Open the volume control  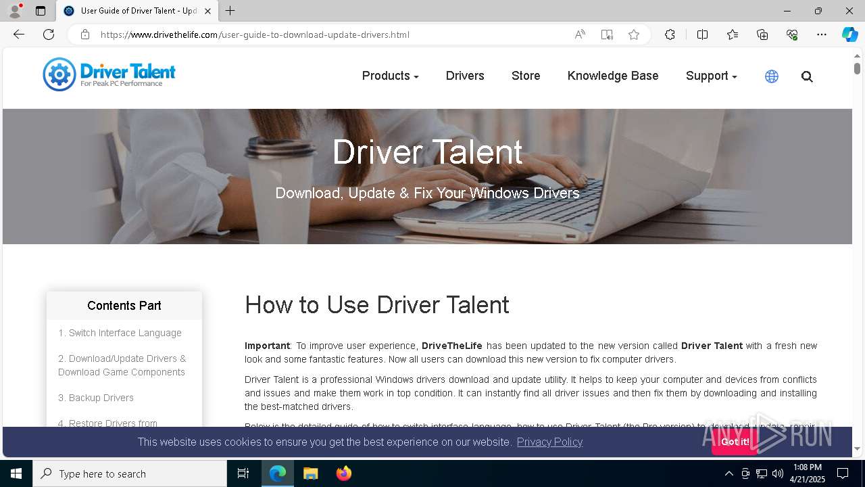[x=778, y=473]
